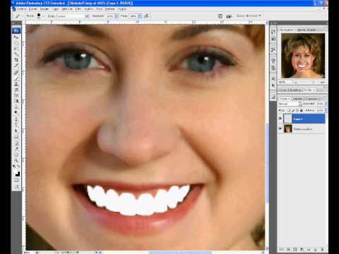Open the Edición menu
This screenshot has height=254, width=339.
(x=33, y=9)
